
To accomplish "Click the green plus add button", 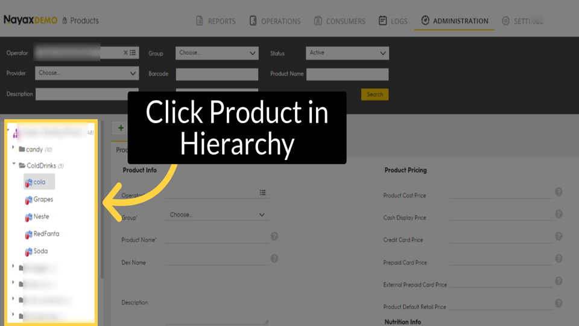I will tap(121, 128).
